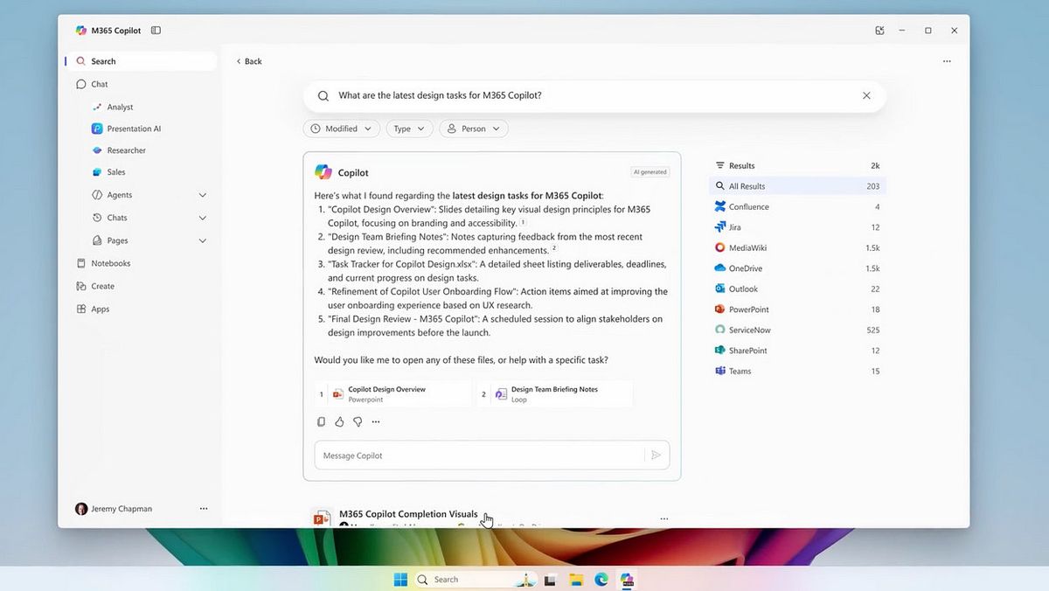
Task: Expand the Pages section in sidebar
Action: pos(203,240)
